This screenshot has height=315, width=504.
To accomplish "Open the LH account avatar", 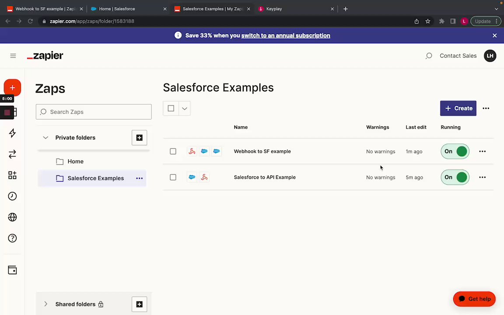I will 490,56.
